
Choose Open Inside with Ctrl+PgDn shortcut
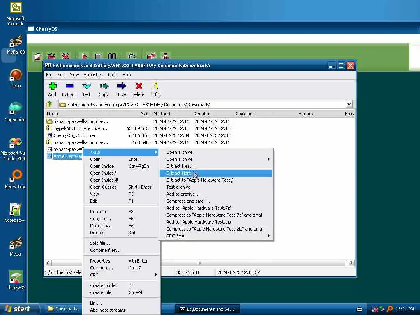click(x=121, y=167)
